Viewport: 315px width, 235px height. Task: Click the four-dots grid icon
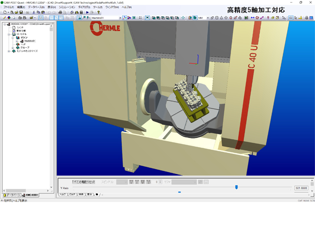pyautogui.click(x=140, y=18)
